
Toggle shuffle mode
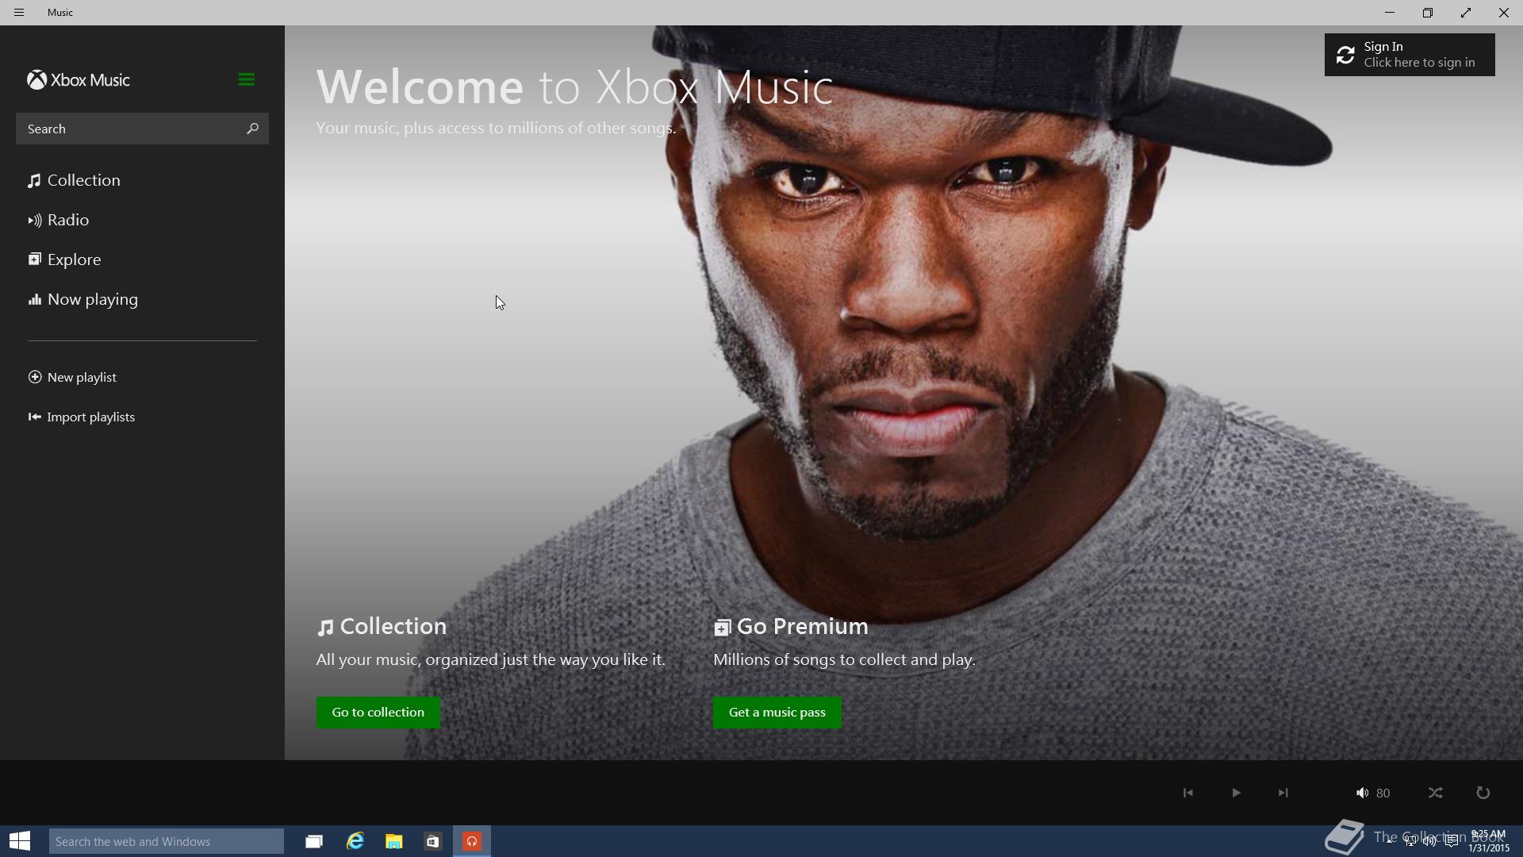[1435, 793]
